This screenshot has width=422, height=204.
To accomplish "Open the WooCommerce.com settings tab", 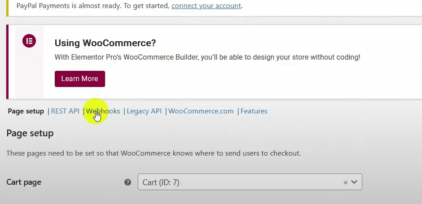I will (201, 111).
